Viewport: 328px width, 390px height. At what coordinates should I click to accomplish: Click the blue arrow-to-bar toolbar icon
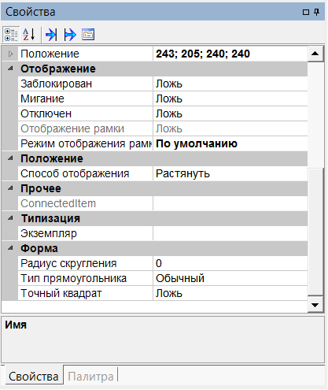tap(51, 35)
